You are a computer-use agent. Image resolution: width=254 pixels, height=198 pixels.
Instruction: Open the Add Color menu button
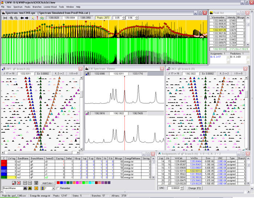tap(48, 183)
